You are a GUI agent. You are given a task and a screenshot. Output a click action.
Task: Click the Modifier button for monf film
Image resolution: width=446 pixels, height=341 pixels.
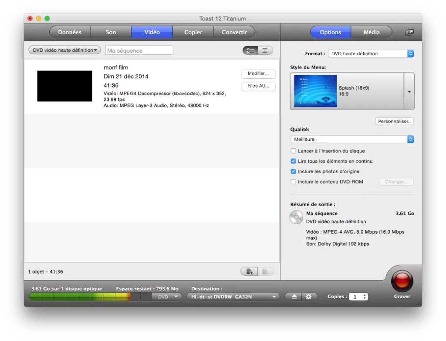coord(258,74)
